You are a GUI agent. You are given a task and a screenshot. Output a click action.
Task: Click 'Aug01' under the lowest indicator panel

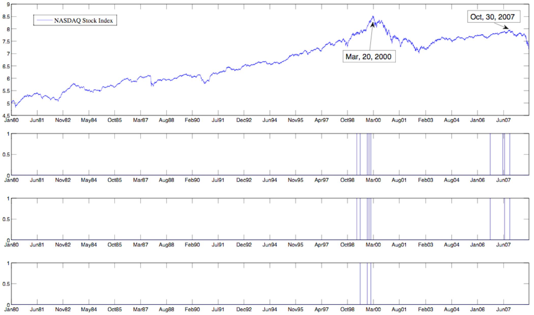[x=399, y=310]
